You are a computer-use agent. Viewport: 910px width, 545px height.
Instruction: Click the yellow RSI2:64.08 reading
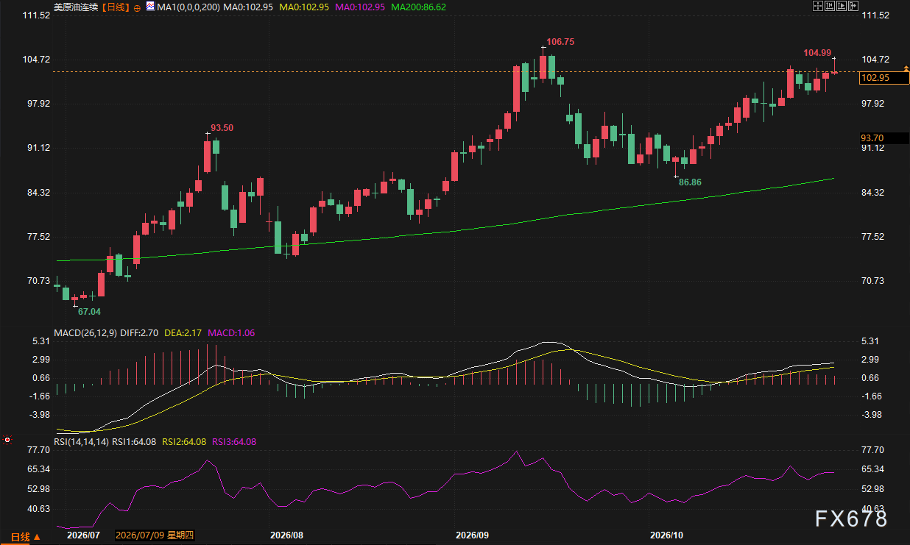184,442
